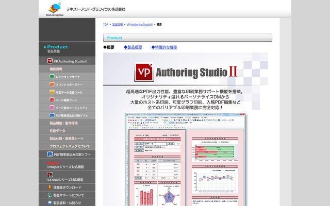
Task: Click the 概要 current breadcrumb text
Action: 159,25
